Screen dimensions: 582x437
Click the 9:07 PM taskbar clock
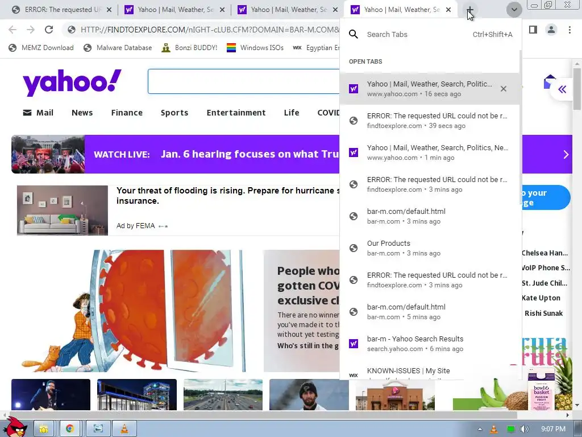coord(553,429)
